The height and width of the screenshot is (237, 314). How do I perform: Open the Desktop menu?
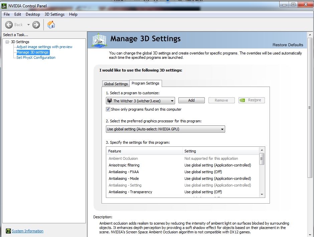[x=33, y=14]
